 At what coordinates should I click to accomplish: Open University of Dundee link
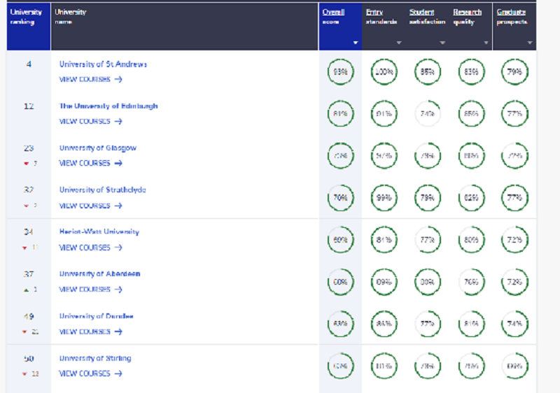[96, 316]
